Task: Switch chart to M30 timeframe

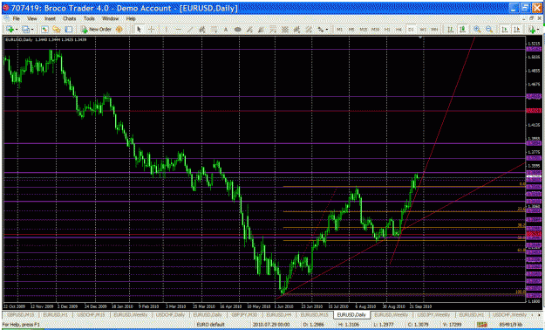Action: coord(375,30)
